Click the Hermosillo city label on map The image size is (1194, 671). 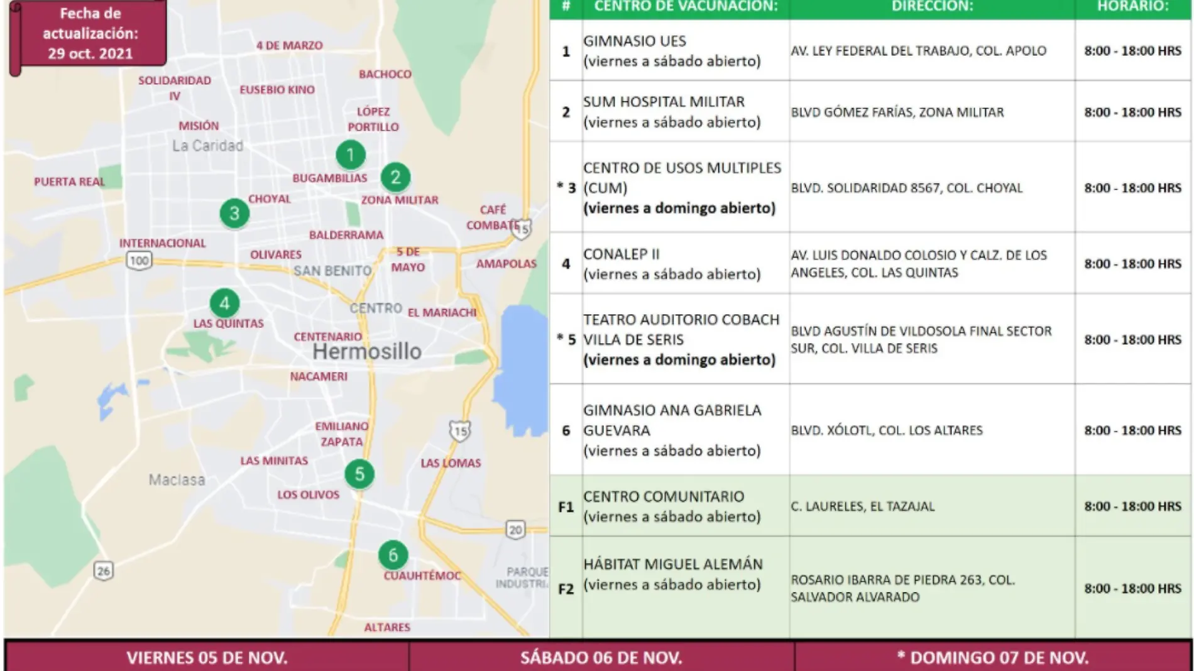(367, 352)
